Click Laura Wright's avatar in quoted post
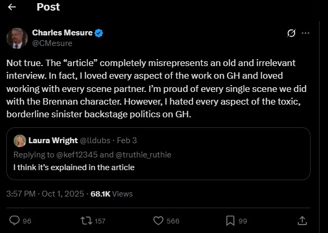Viewport: 328px width, 233px height. (x=20, y=141)
